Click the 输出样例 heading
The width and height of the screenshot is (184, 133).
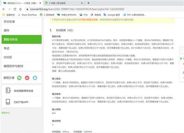click(56, 121)
